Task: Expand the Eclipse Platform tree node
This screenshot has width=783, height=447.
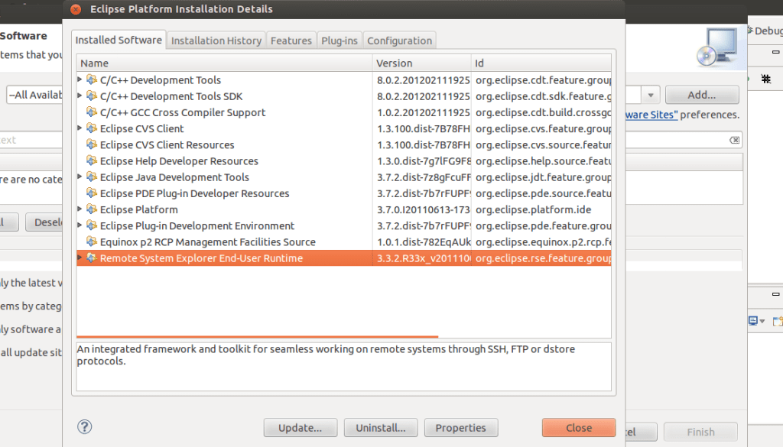Action: point(80,209)
